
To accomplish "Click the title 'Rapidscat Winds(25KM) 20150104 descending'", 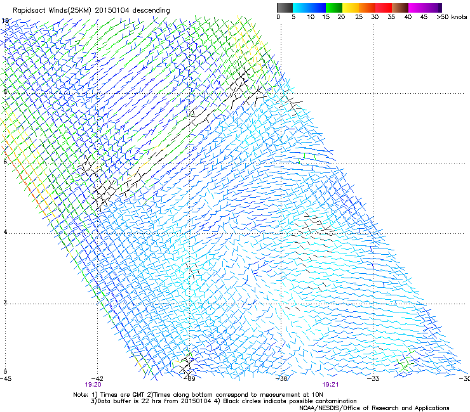I will (x=91, y=11).
